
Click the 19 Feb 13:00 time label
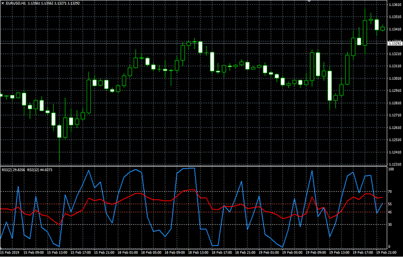click(339, 253)
